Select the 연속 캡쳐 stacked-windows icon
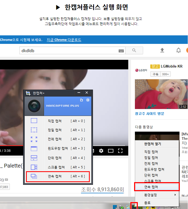Screen dimensions: 188x209 click(34, 176)
